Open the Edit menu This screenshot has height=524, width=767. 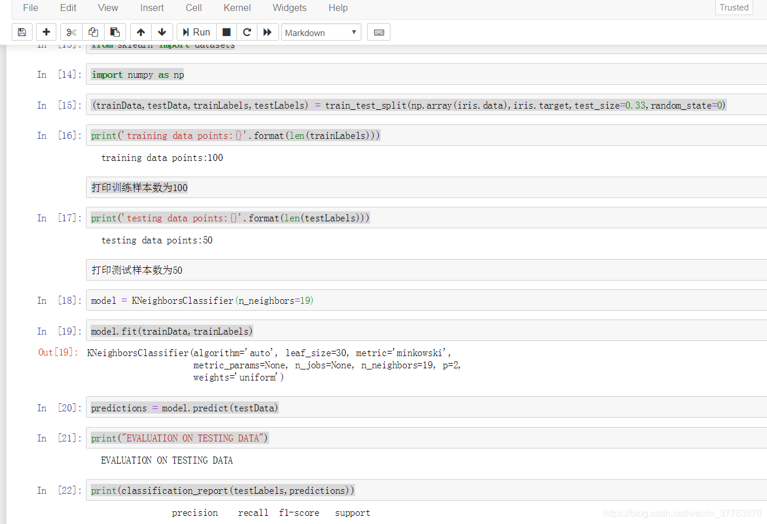coord(68,8)
